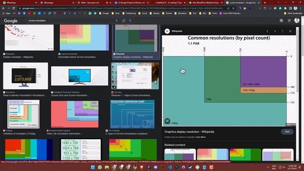Screen dimensions: 304x171
Task: Go back to the previous browser page
Action: 3,9
